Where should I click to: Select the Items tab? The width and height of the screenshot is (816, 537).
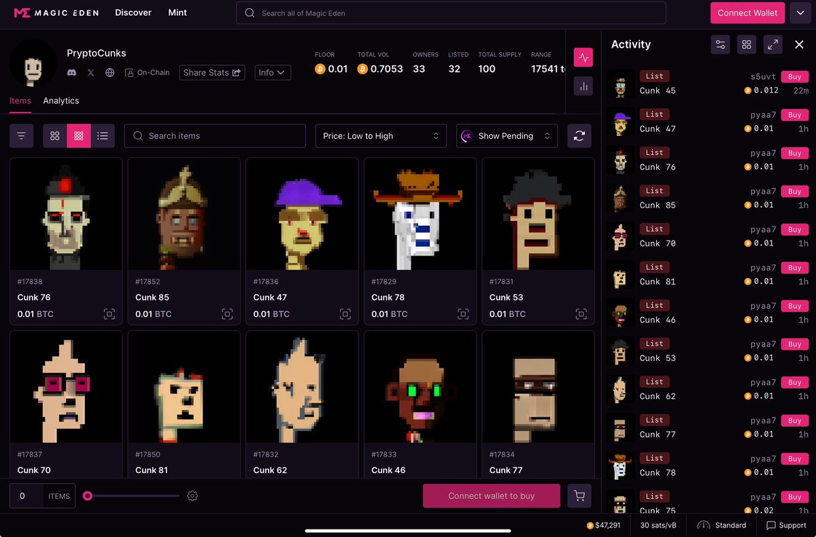(20, 101)
